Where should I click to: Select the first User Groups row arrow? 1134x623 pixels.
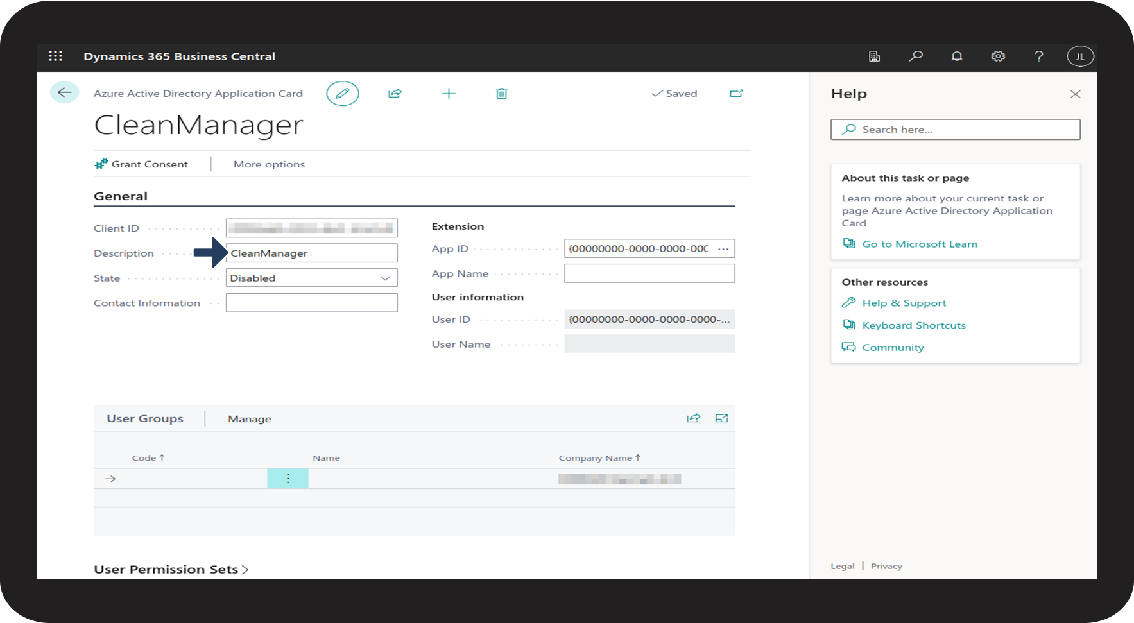pyautogui.click(x=110, y=479)
